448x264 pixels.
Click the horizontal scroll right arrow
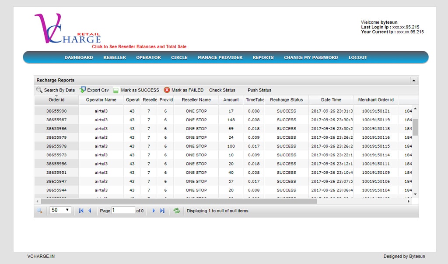point(408,201)
